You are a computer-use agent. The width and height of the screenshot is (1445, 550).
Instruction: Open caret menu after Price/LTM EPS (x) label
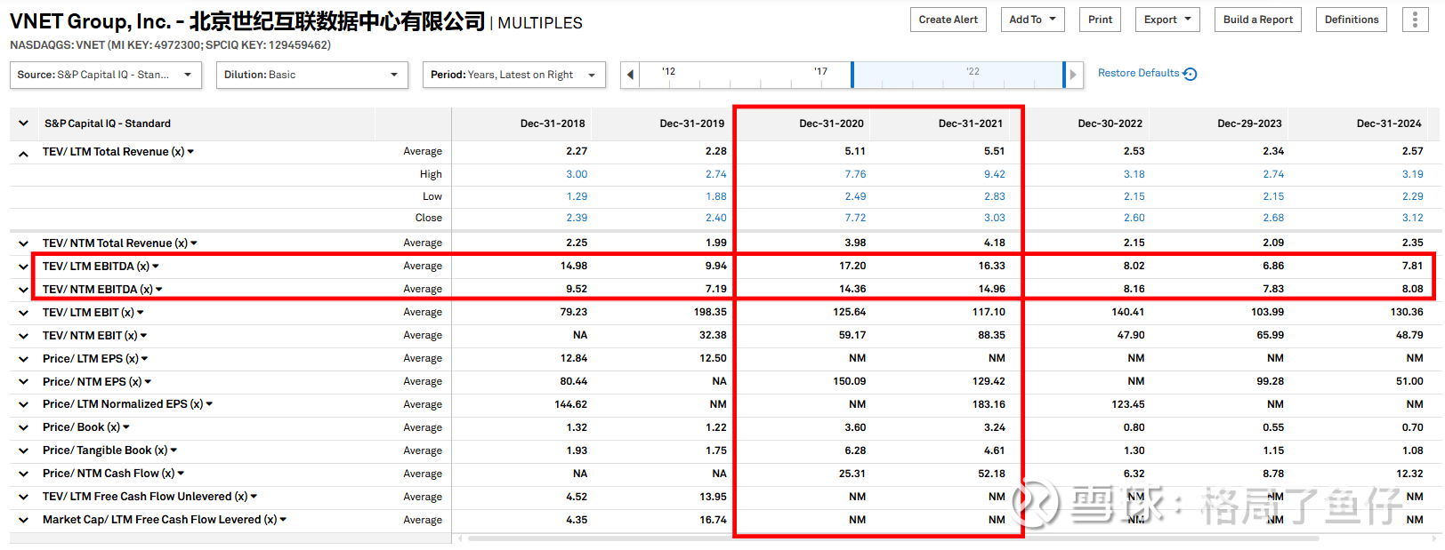tap(145, 359)
